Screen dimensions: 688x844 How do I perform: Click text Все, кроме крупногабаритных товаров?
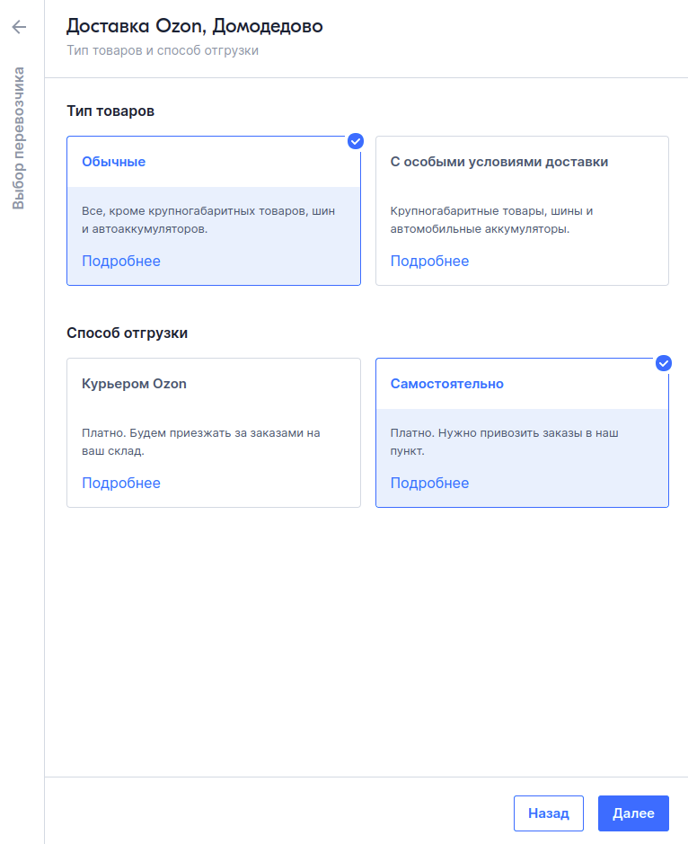(208, 219)
